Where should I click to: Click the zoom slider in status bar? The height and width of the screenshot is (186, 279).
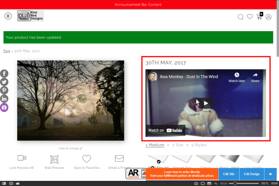point(244,183)
